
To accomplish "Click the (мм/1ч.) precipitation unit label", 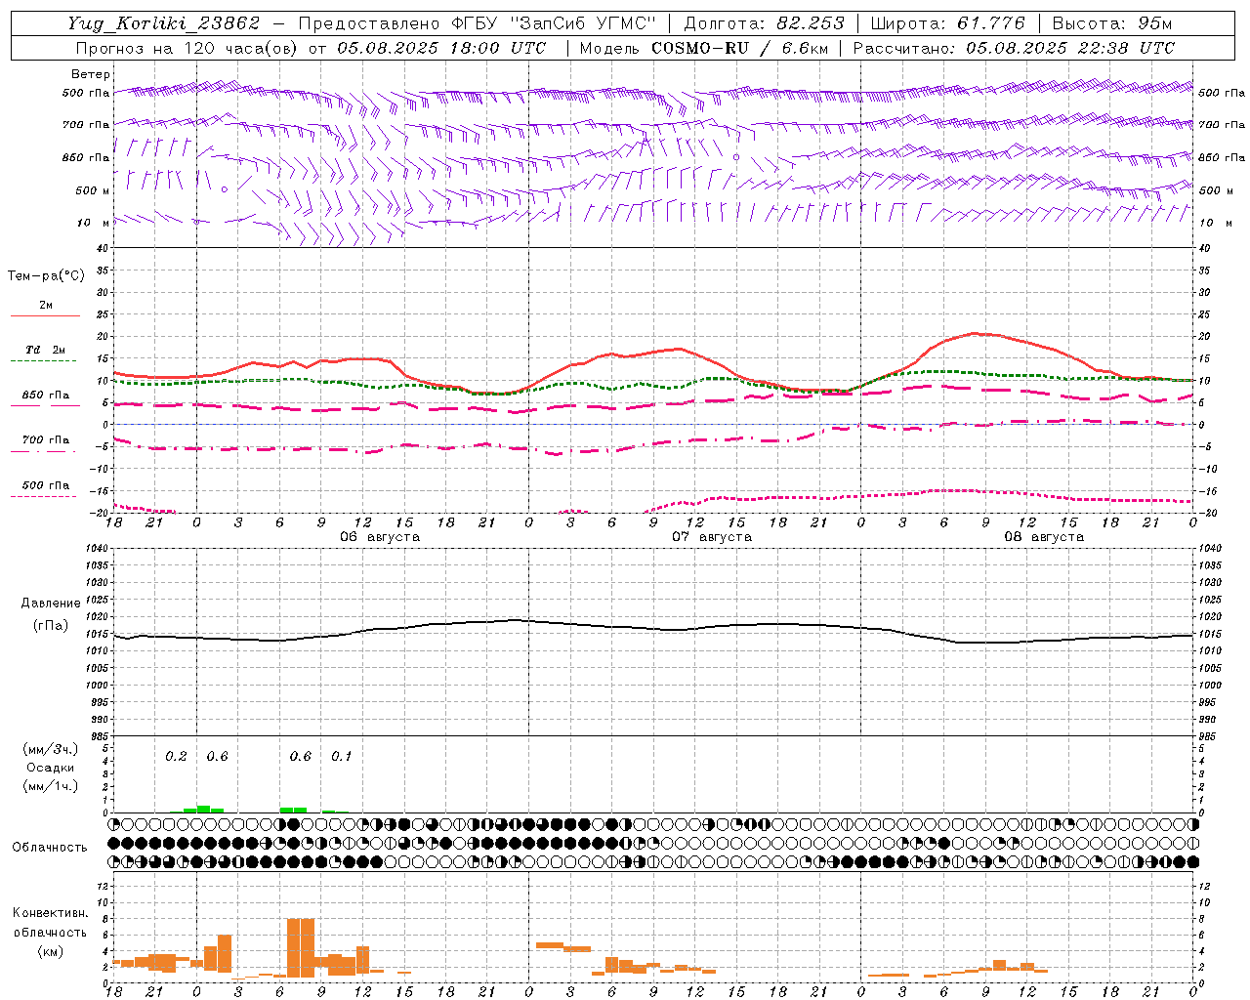I will [x=51, y=786].
